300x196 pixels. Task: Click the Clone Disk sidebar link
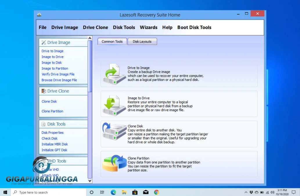pyautogui.click(x=49, y=101)
